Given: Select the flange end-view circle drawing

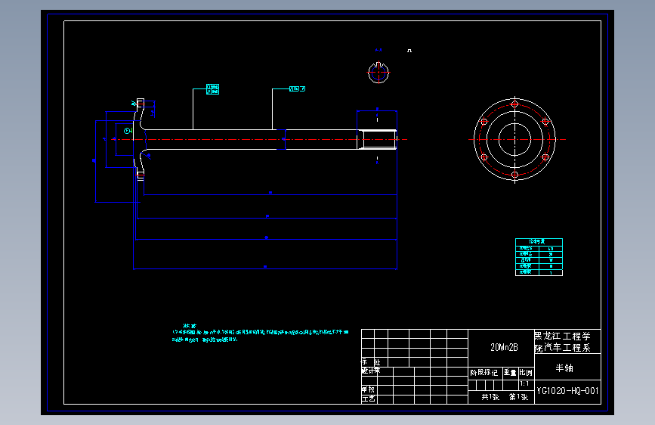Looking at the screenshot, I should click(515, 140).
